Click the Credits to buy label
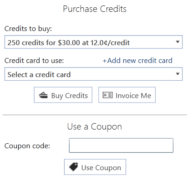The height and width of the screenshot is (182, 188). pos(28,29)
